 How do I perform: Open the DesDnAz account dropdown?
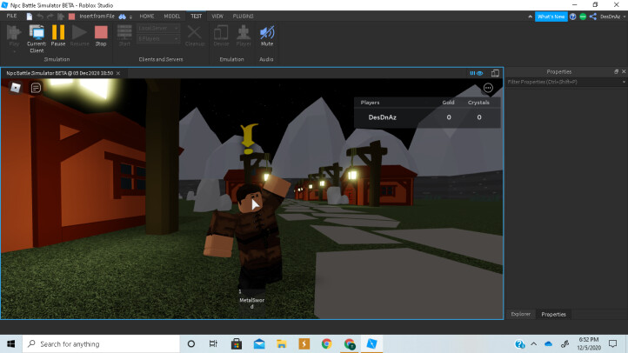click(x=613, y=17)
